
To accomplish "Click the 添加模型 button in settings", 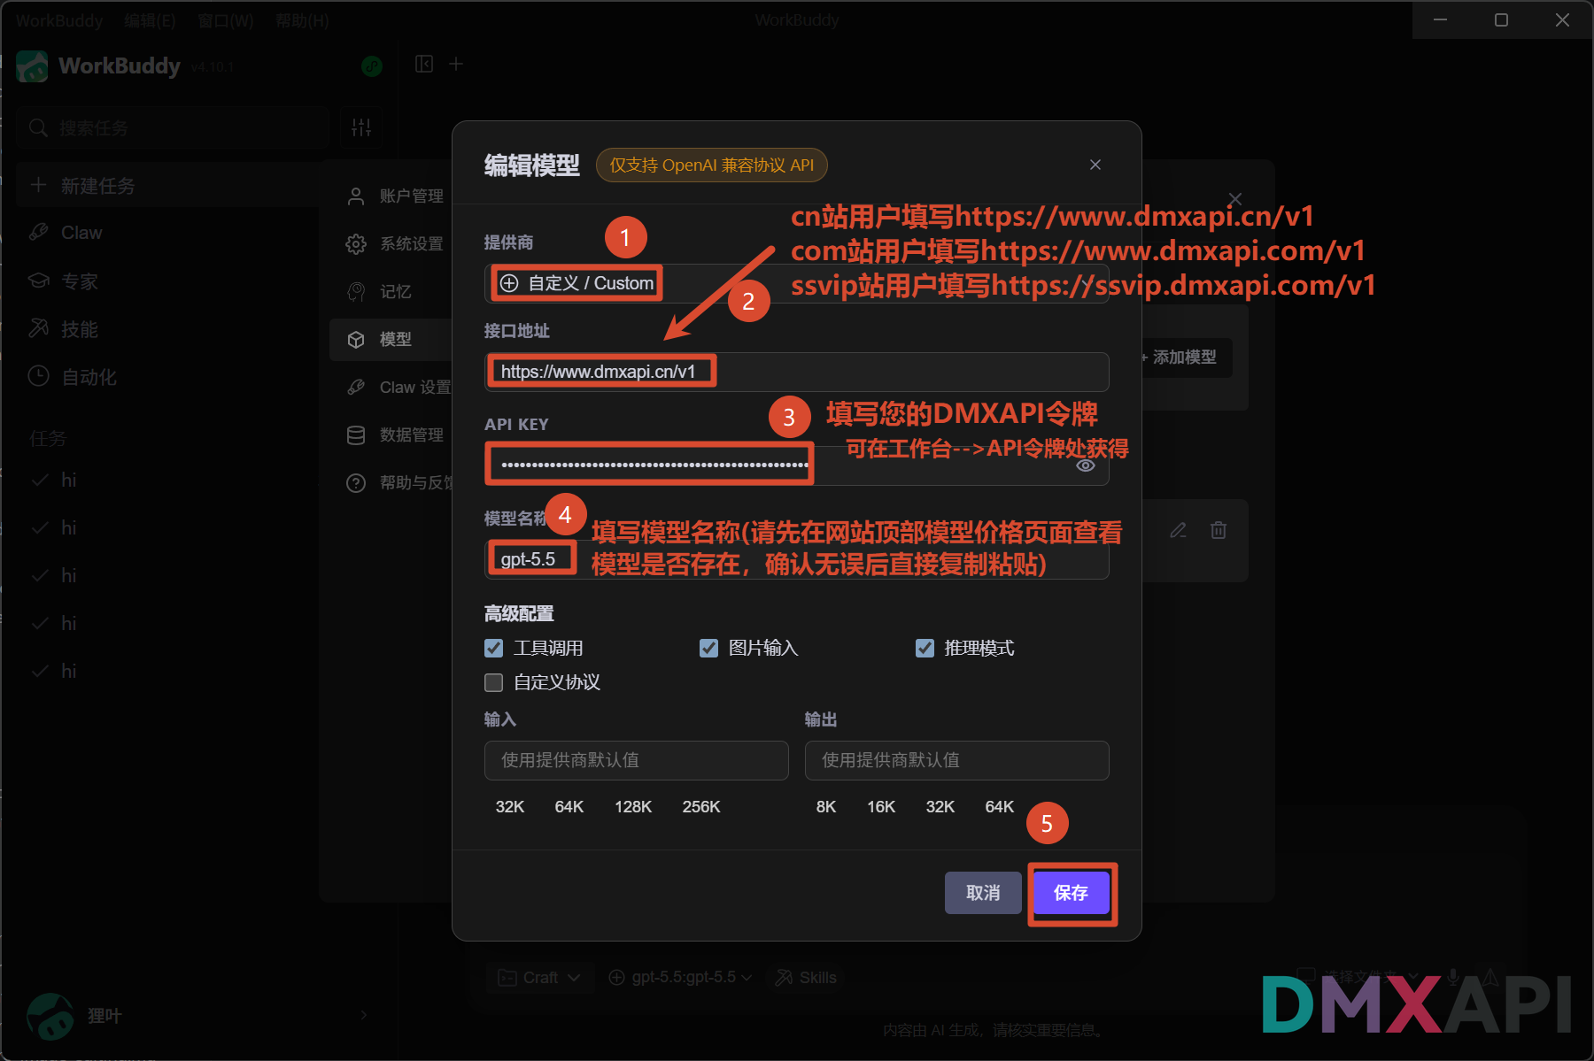I will (x=1185, y=358).
